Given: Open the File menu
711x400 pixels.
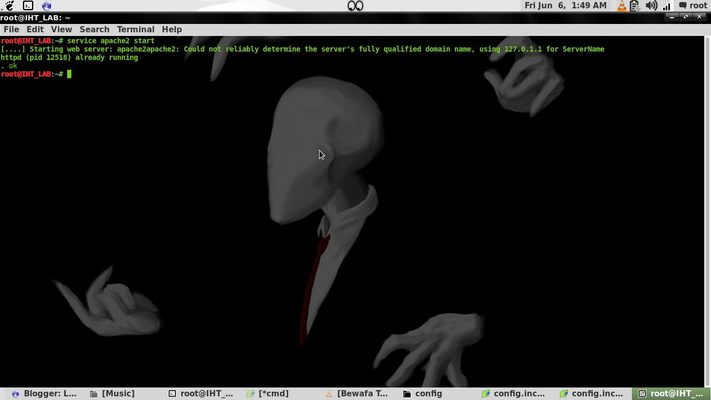Looking at the screenshot, I should pyautogui.click(x=11, y=30).
